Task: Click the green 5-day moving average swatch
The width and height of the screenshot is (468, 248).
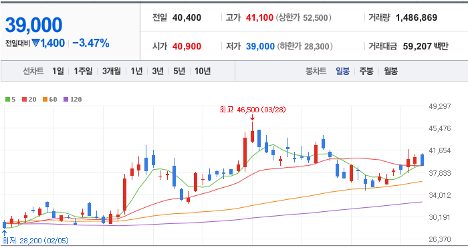Action: coord(7,100)
